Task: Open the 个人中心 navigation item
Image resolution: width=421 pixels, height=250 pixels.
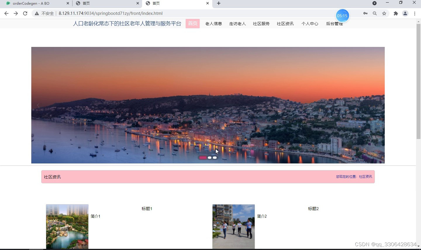Action: tap(310, 24)
